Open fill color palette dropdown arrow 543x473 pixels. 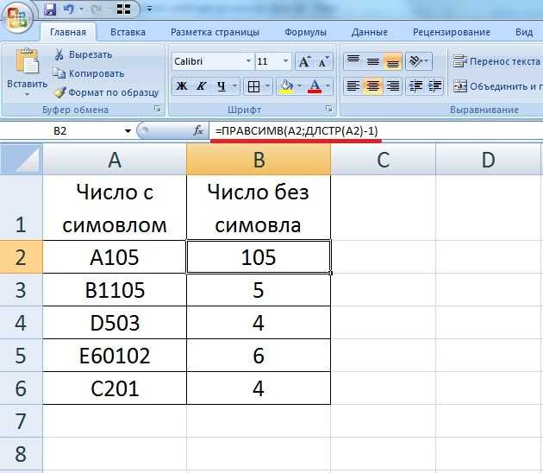pyautogui.click(x=300, y=85)
